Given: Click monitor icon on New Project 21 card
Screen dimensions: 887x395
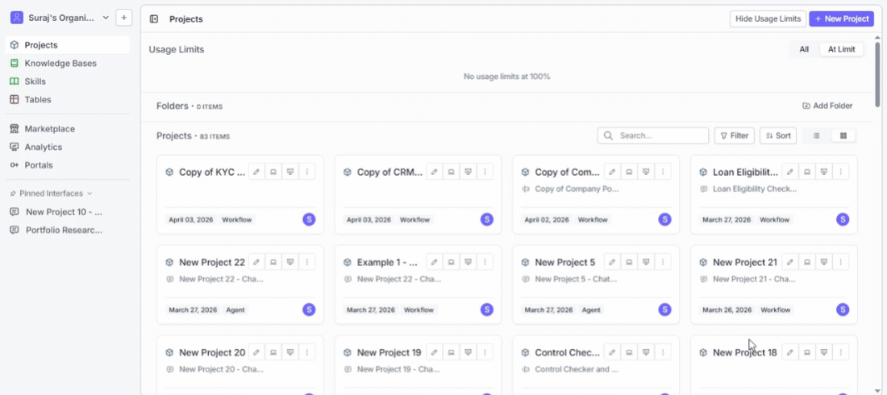Looking at the screenshot, I should click(x=823, y=262).
